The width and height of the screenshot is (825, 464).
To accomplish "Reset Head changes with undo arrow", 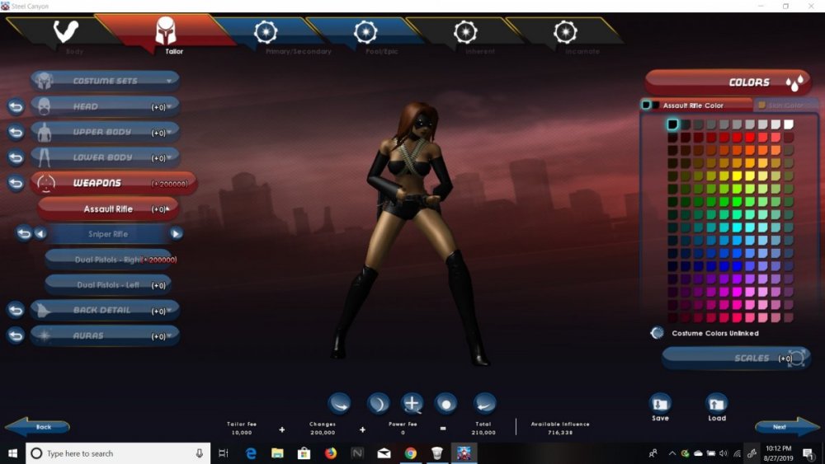I will [x=16, y=107].
